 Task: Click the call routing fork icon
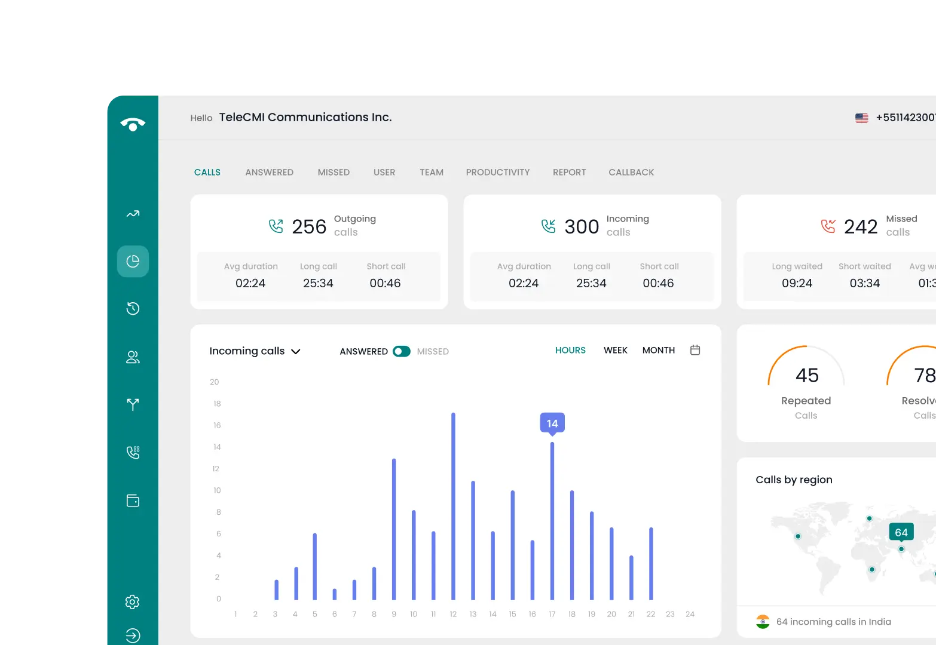[133, 404]
